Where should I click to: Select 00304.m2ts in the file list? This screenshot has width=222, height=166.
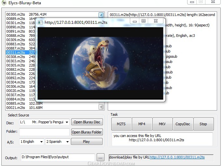pyautogui.click(x=21, y=83)
